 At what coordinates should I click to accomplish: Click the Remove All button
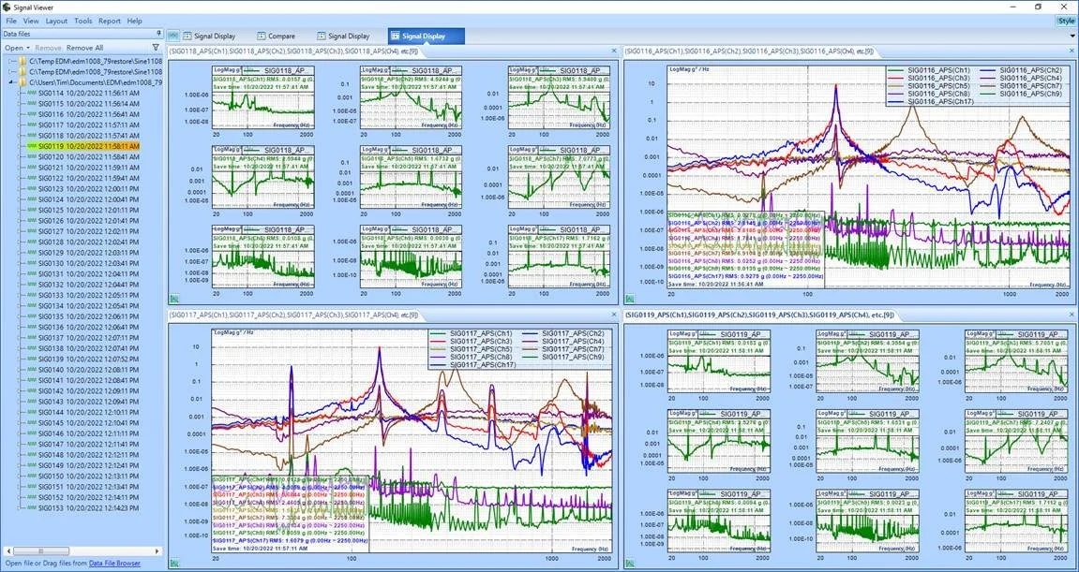pos(84,48)
